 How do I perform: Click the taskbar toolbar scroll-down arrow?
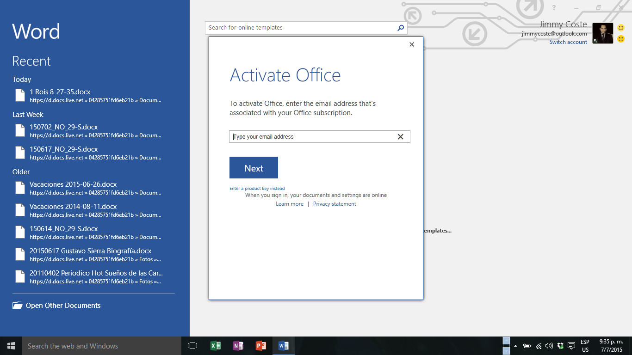[506, 352]
